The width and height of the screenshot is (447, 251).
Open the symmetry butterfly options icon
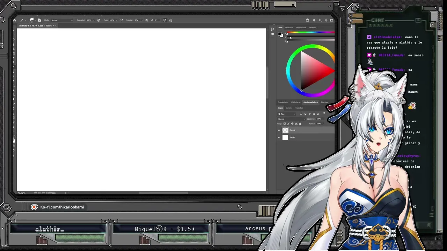point(170,20)
